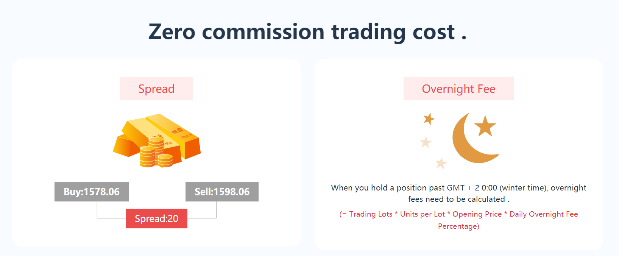Click the pale star below the moon
Viewport: 619px width, 256px height.
tap(441, 163)
